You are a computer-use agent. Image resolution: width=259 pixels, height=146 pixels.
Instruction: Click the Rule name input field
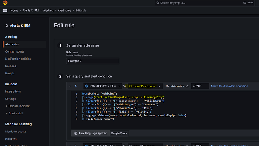(x=93, y=61)
